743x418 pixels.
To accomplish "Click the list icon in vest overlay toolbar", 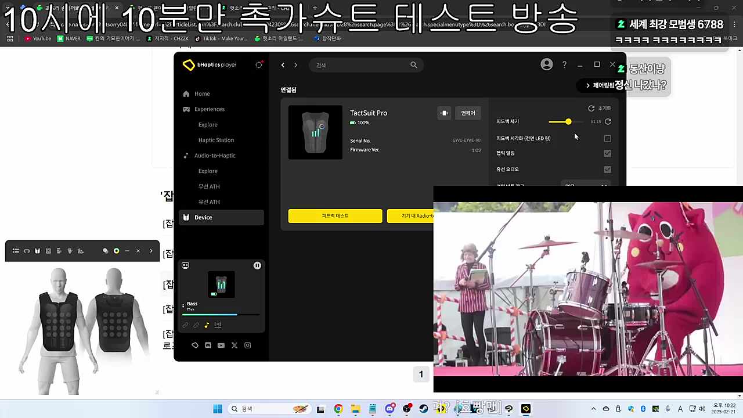I will coord(16,251).
